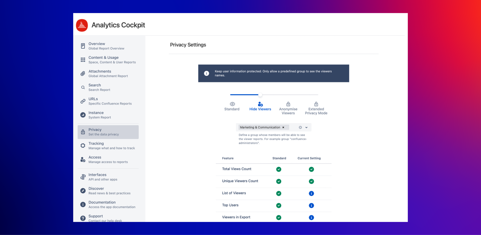Click the Analytics Cockpit app logo
Image resolution: width=481 pixels, height=235 pixels.
pyautogui.click(x=82, y=25)
